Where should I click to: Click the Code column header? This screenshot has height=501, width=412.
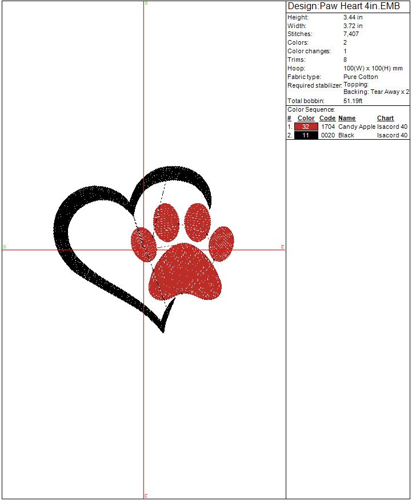(327, 118)
